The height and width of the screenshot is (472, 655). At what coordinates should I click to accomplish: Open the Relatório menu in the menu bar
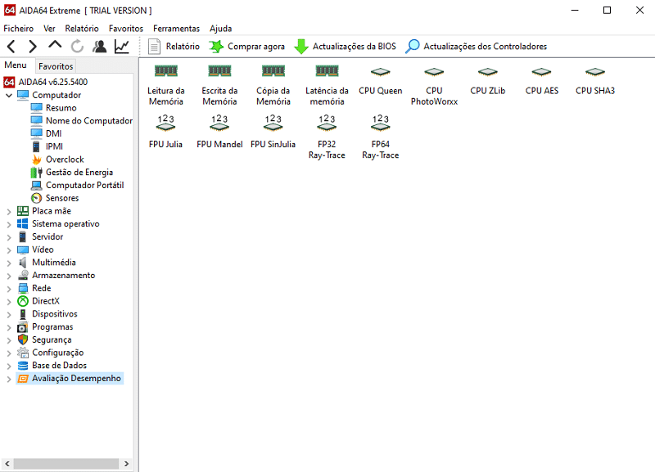(82, 29)
